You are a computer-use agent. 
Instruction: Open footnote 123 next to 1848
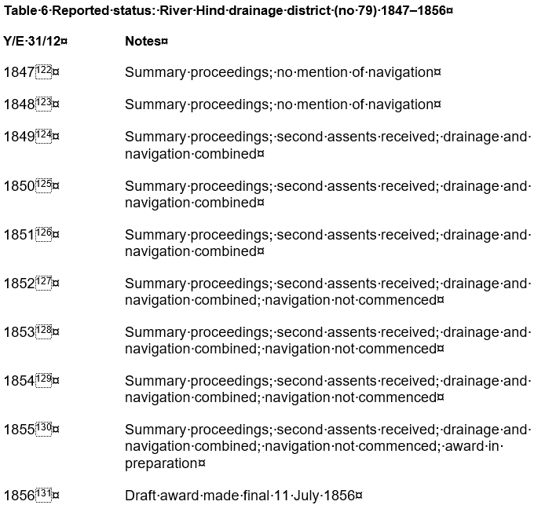point(43,102)
